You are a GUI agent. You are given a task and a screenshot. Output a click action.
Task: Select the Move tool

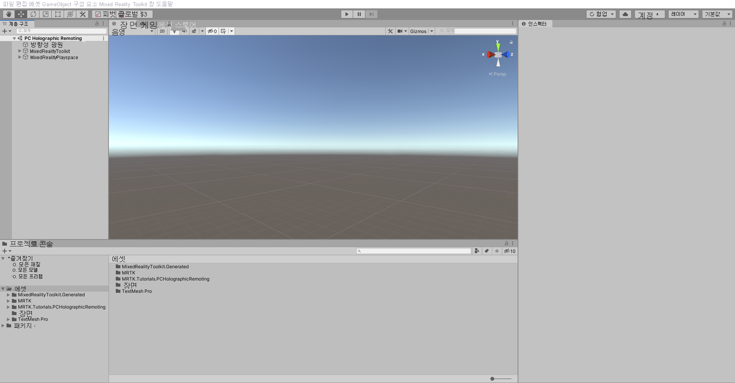click(x=21, y=14)
